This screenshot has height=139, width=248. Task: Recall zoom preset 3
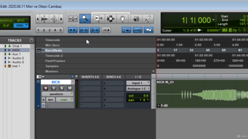point(49,30)
